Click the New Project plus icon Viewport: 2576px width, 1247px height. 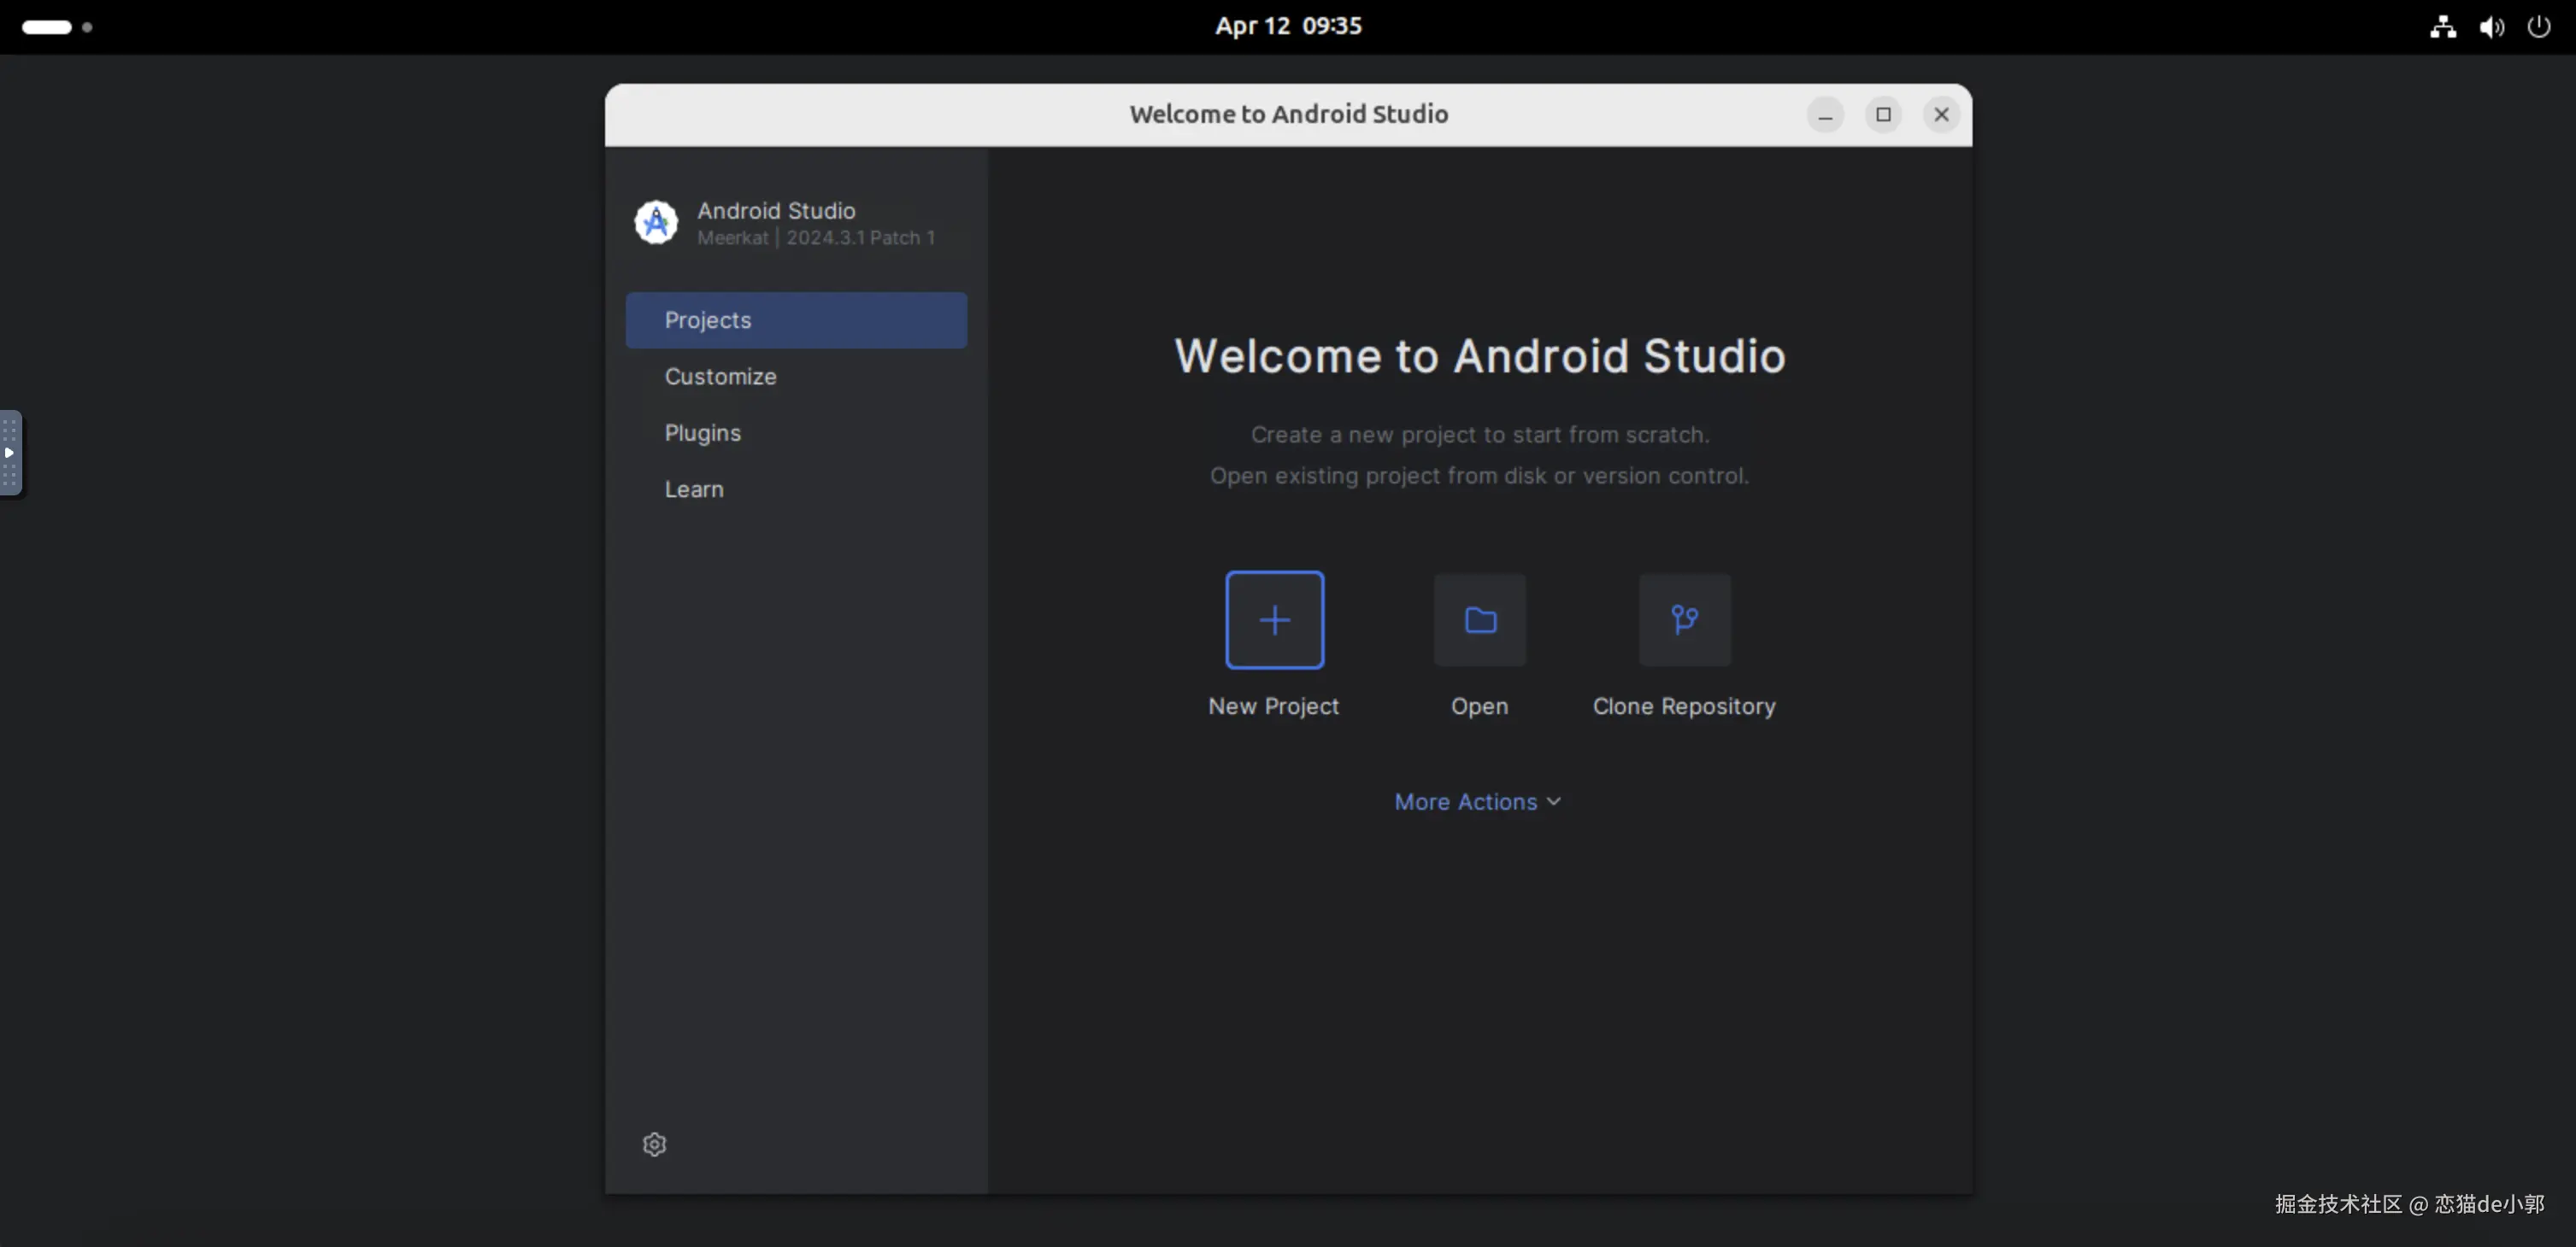click(1274, 619)
